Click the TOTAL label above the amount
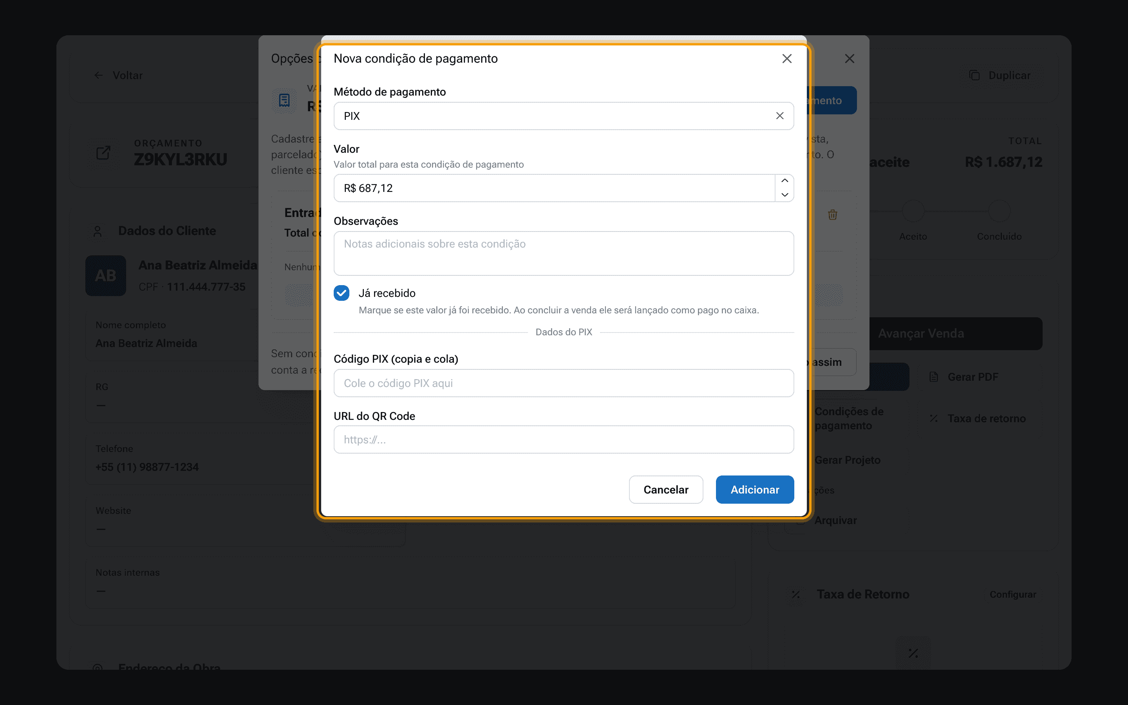This screenshot has height=705, width=1128. point(1025,141)
